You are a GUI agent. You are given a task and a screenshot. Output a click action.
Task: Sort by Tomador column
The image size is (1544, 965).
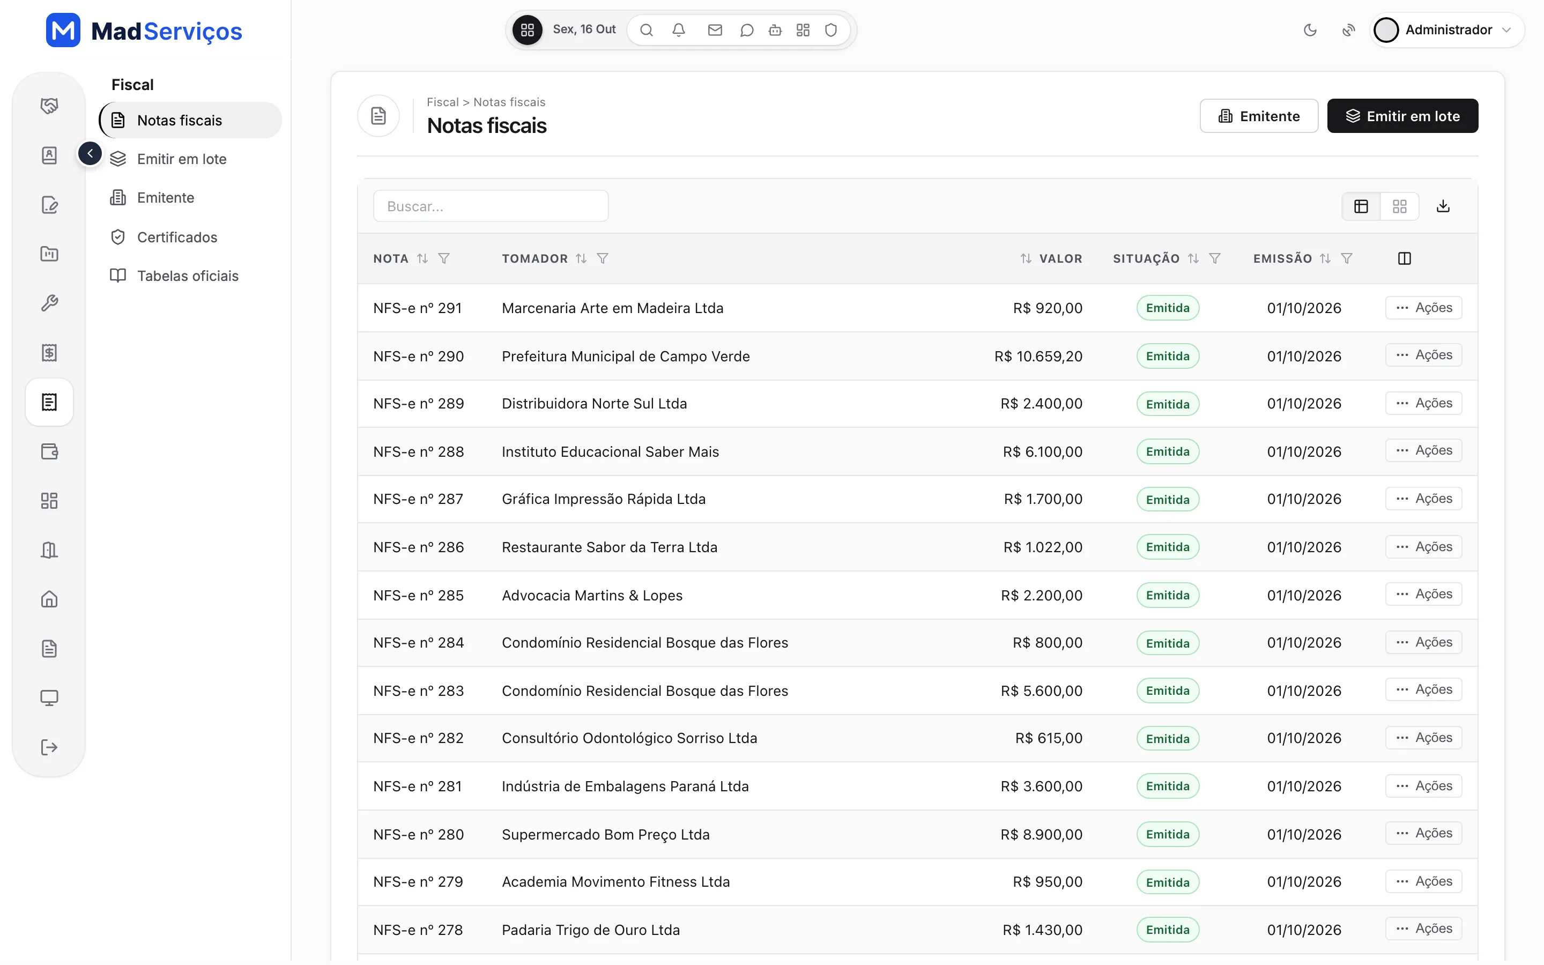[x=581, y=258]
